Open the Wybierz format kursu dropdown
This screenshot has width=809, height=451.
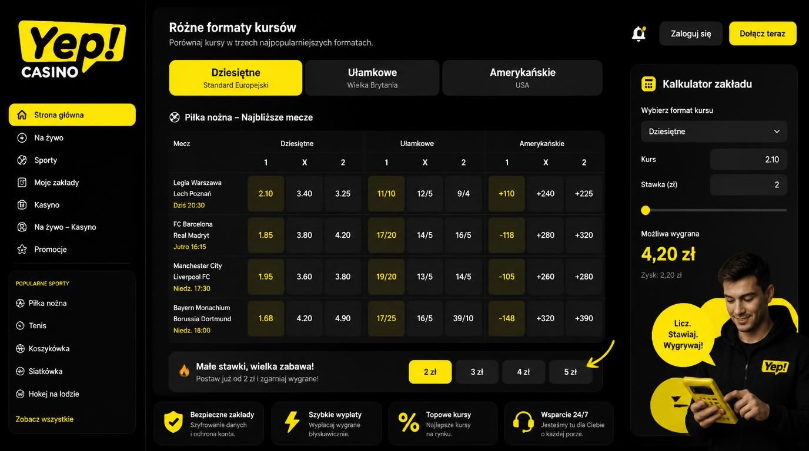[x=714, y=132]
